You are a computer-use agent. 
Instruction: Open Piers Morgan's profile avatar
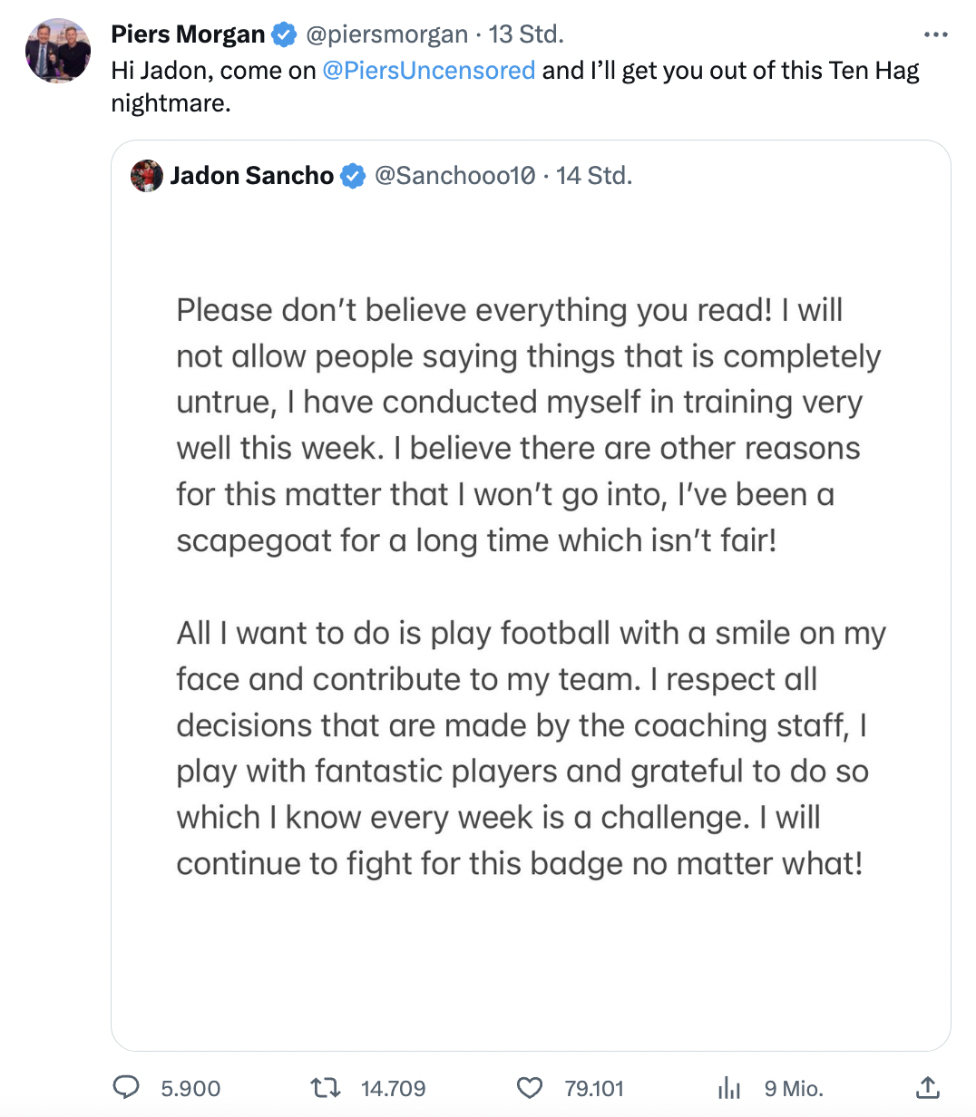(x=59, y=51)
